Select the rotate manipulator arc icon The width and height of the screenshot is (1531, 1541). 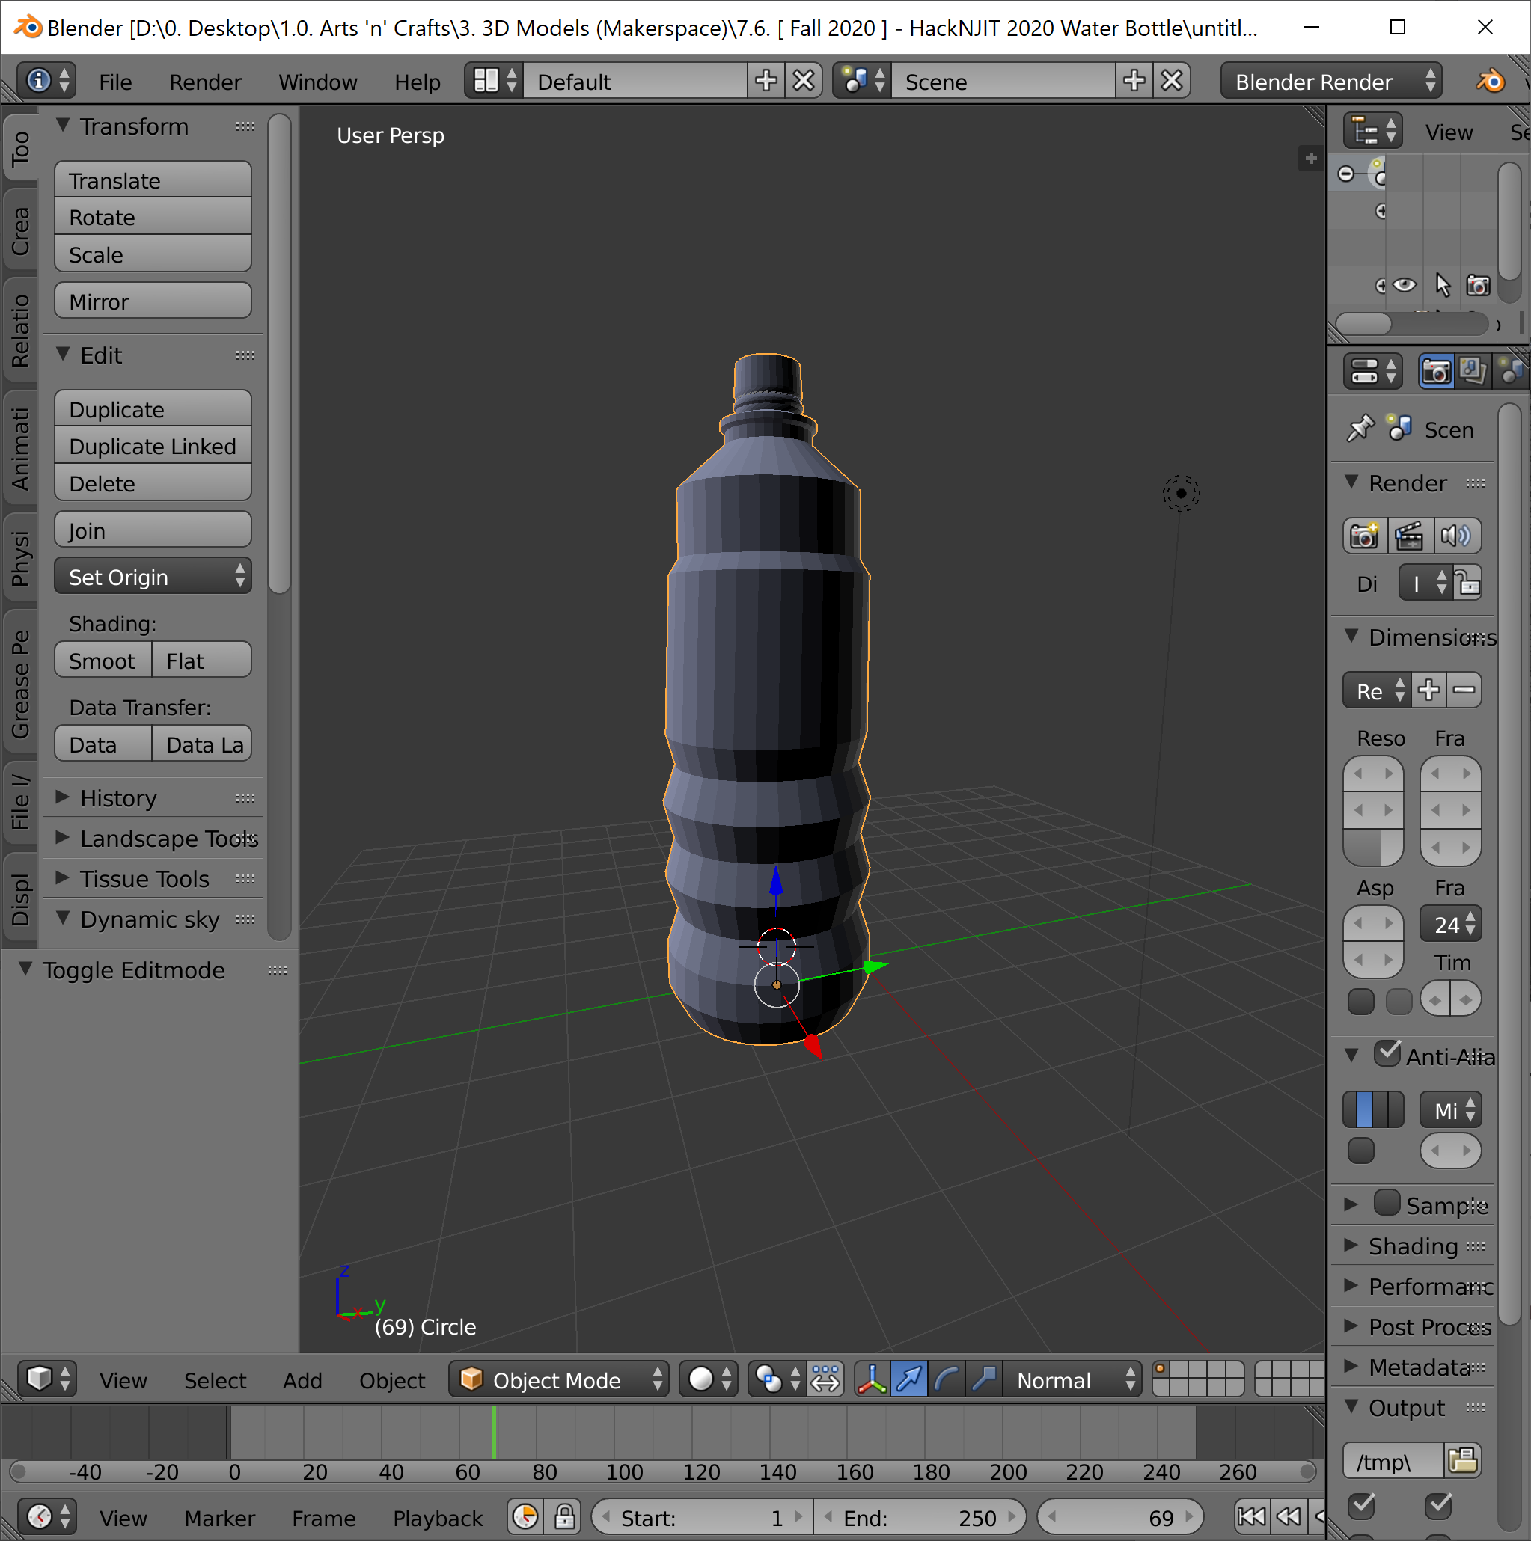[946, 1380]
